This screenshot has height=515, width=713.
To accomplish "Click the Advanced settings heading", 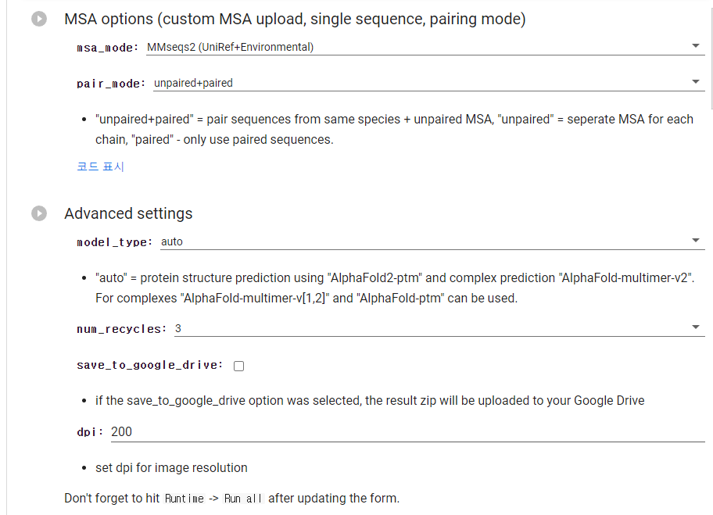I will pos(128,213).
